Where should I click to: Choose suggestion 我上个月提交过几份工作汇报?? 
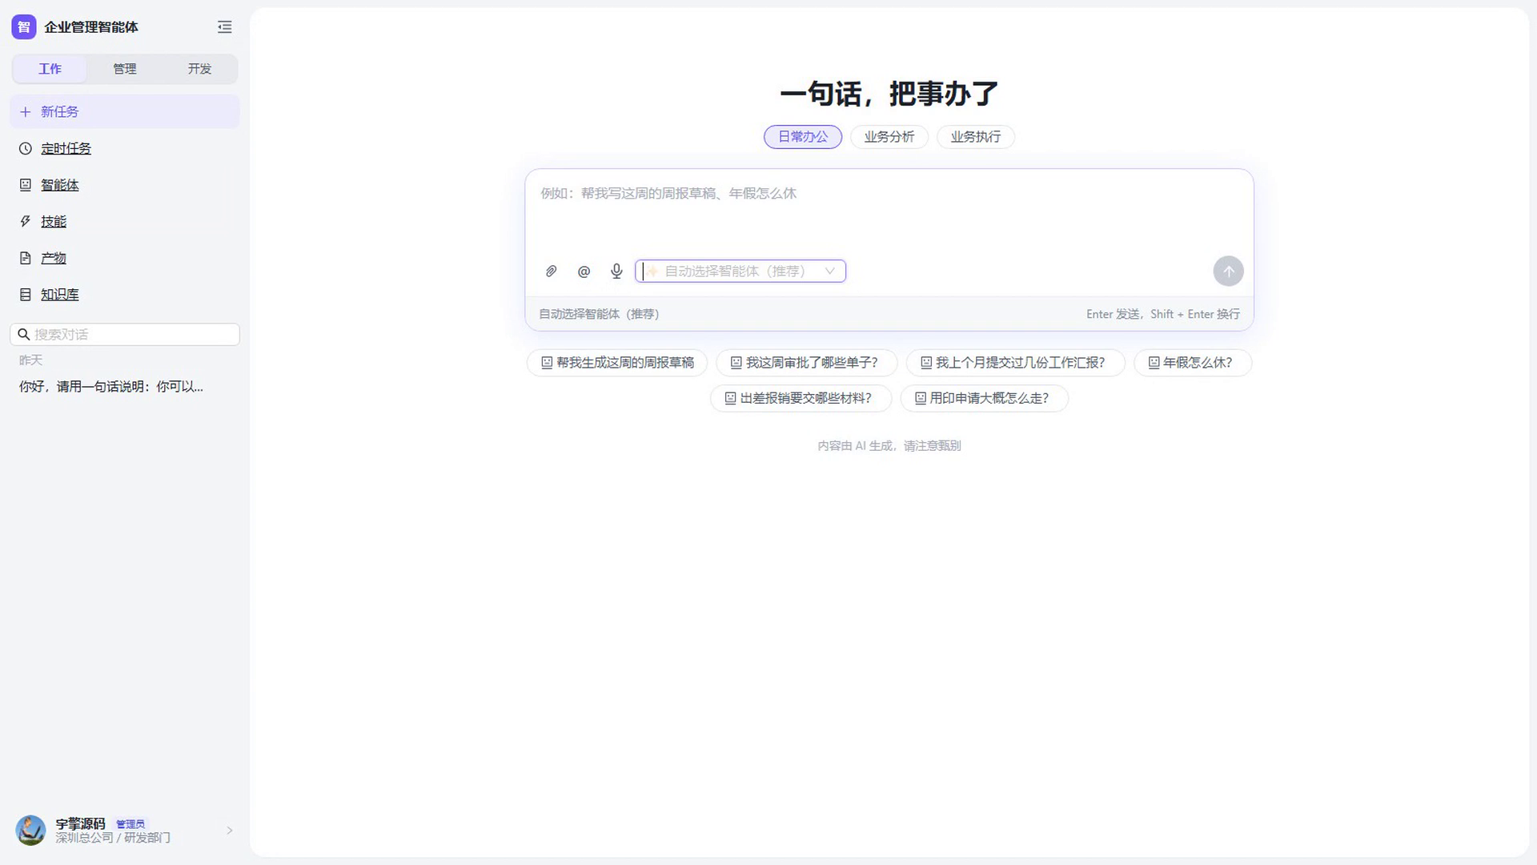pyautogui.click(x=1015, y=363)
